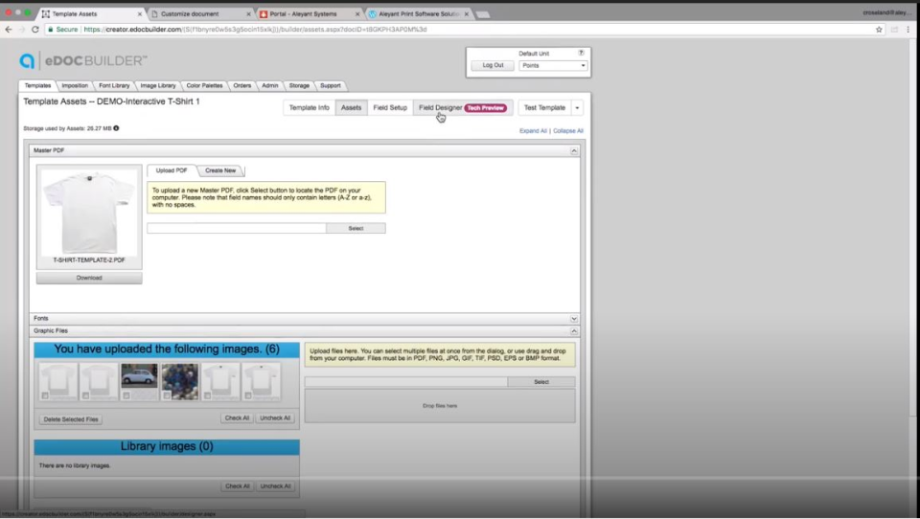Click the Expand All link
920x519 pixels.
pos(533,131)
